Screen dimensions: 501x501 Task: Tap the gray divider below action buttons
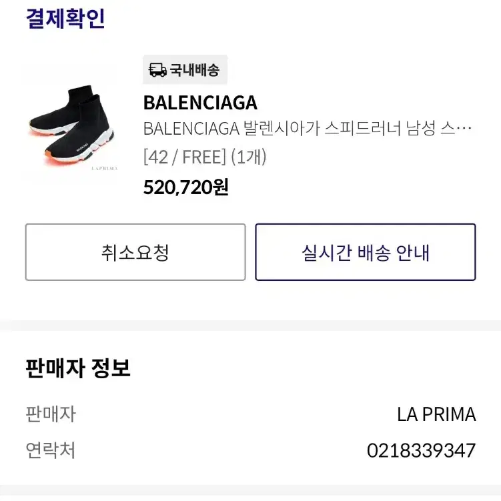(x=251, y=326)
